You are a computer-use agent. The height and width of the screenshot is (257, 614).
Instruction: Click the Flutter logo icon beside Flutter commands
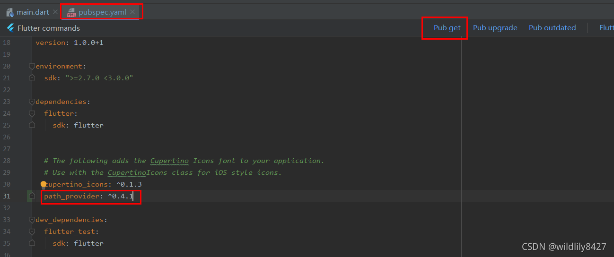click(10, 28)
